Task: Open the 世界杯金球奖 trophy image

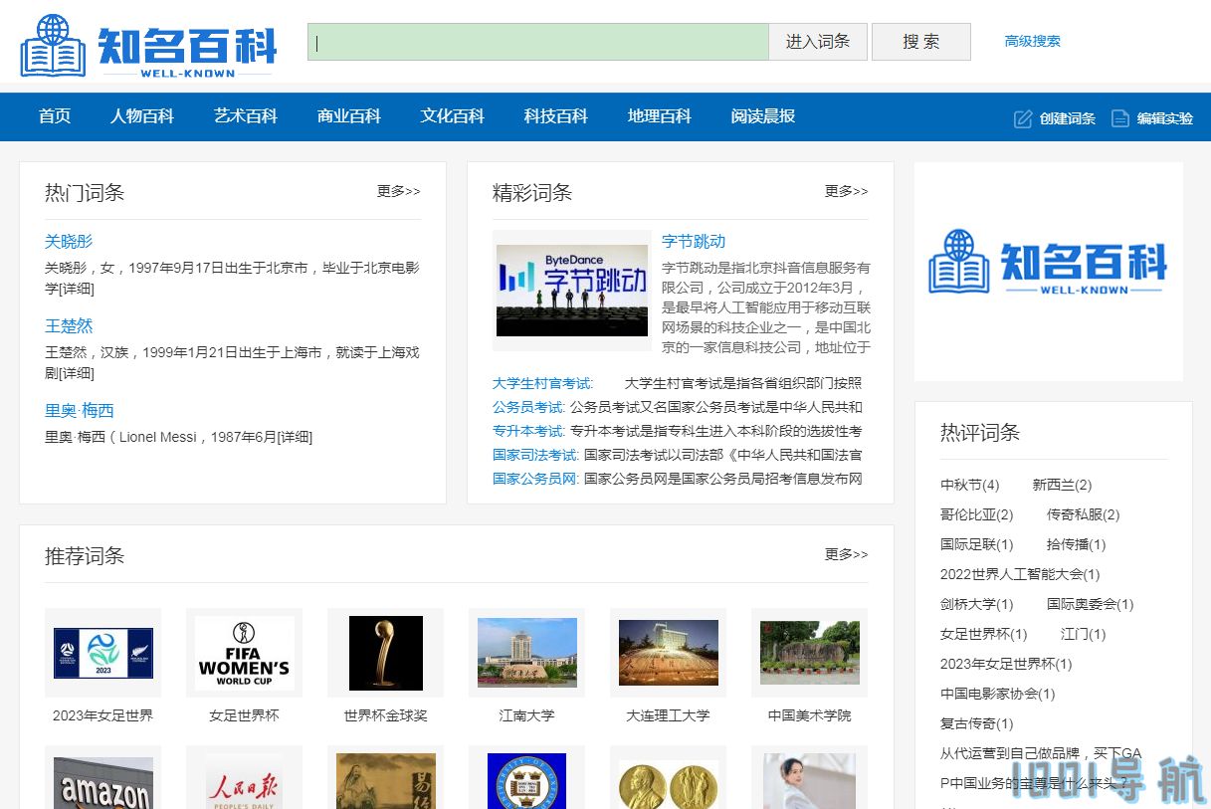Action: coord(385,653)
